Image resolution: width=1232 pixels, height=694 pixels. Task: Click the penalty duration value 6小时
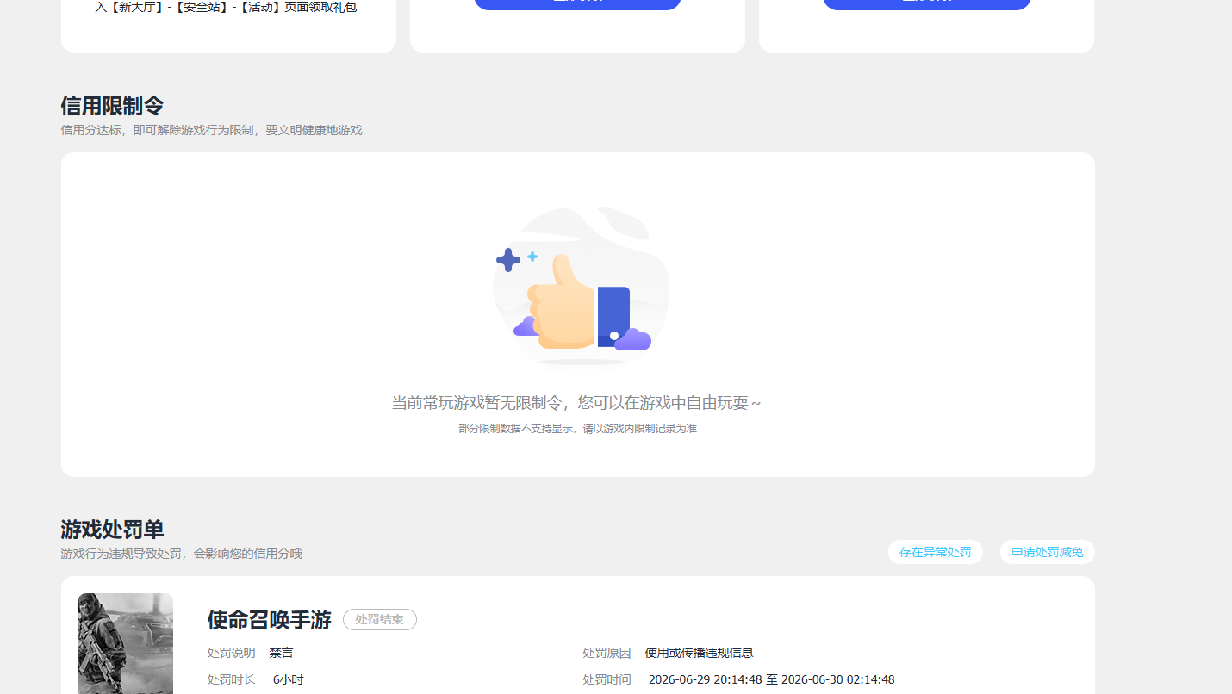(289, 679)
